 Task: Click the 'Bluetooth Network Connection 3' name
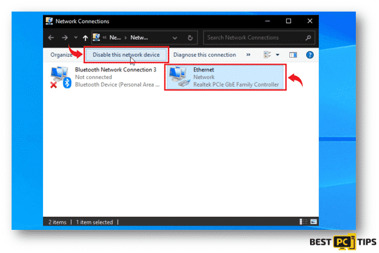tap(115, 70)
